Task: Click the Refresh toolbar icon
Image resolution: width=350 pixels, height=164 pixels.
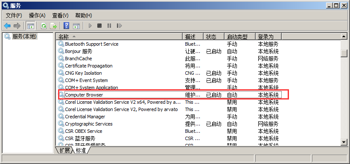Action: 44,26
